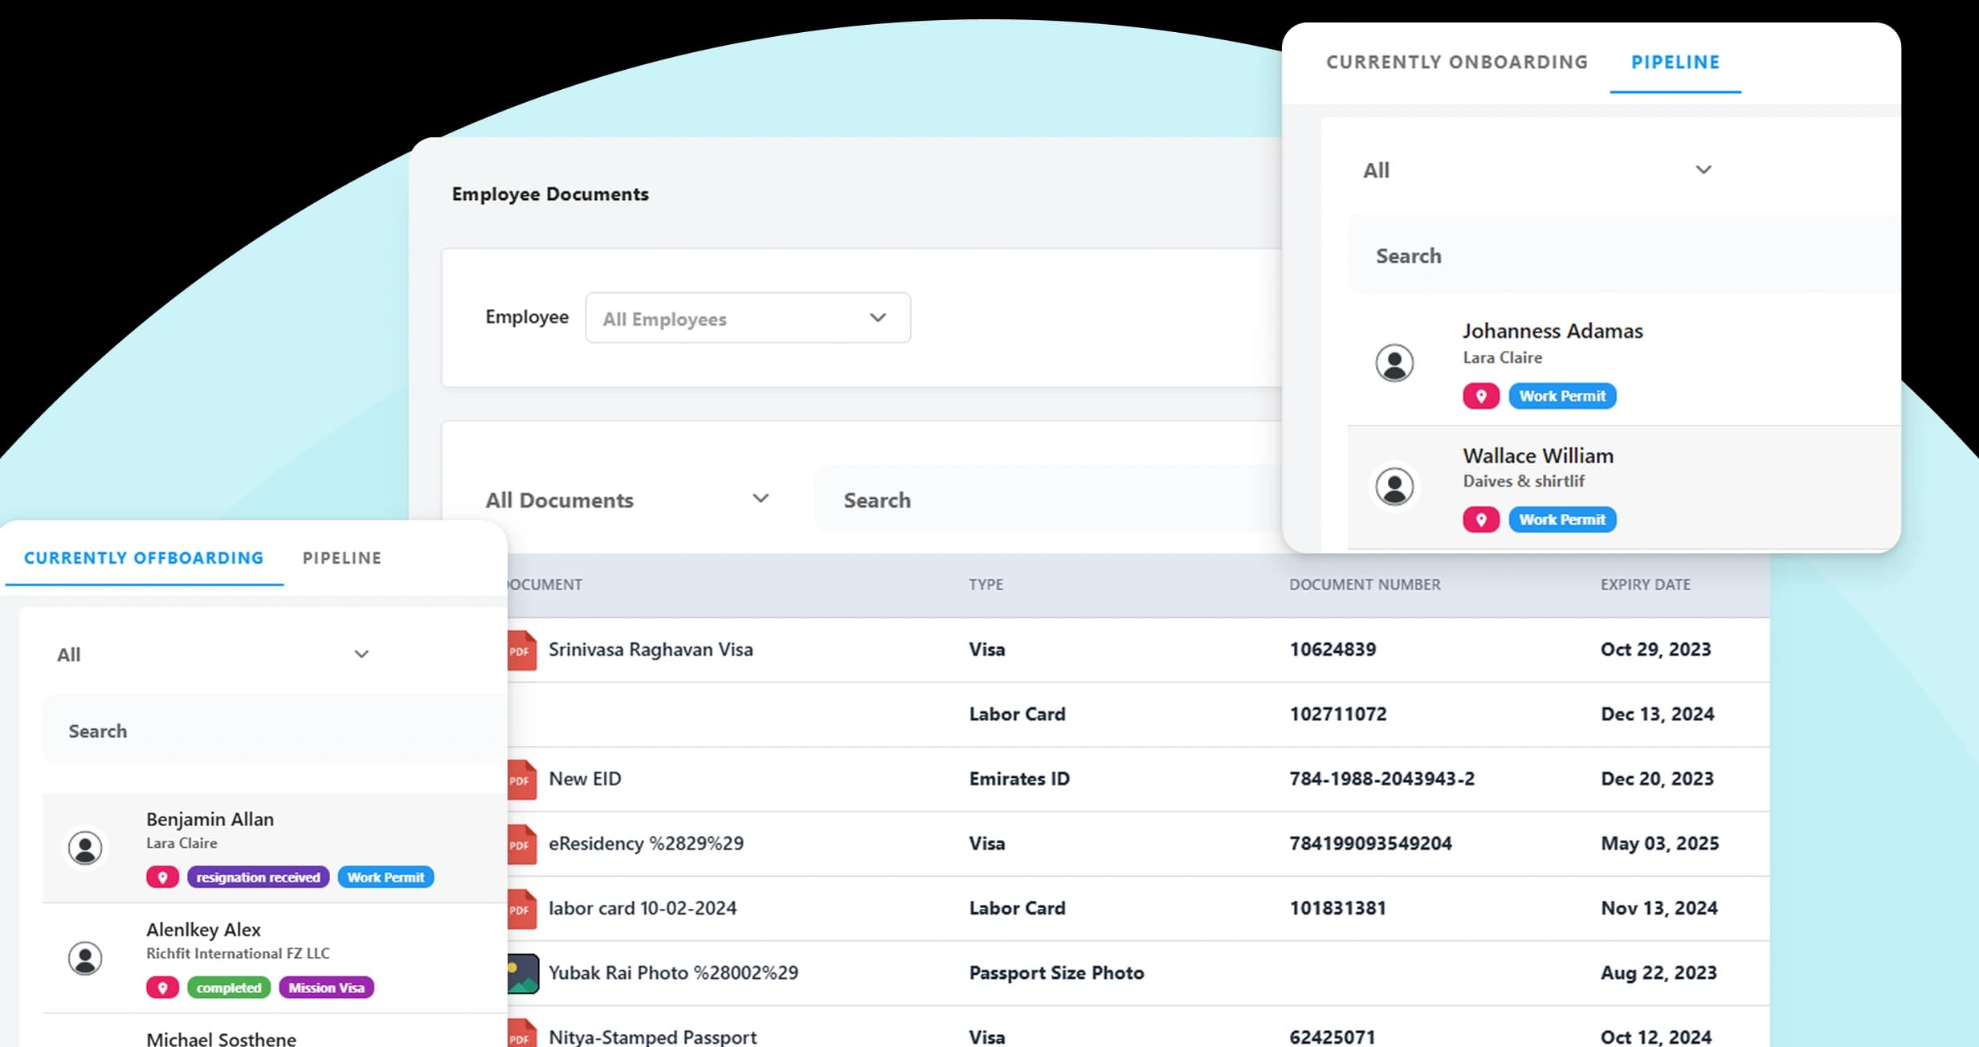Focus Search field in onboarding panel

coord(1622,255)
